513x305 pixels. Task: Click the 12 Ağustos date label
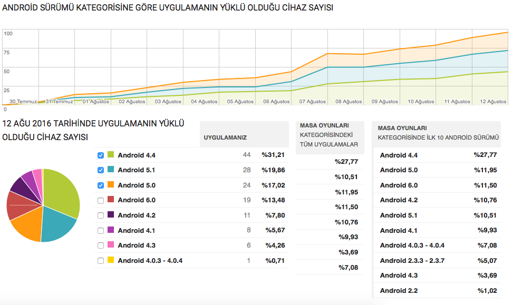point(493,101)
